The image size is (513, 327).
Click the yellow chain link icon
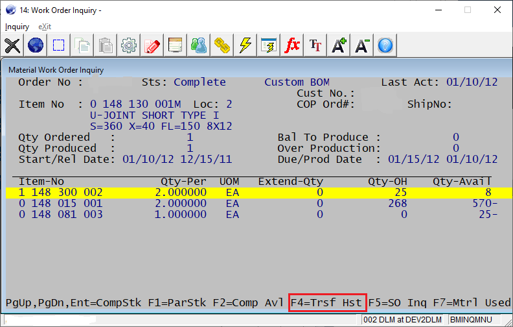coord(222,45)
